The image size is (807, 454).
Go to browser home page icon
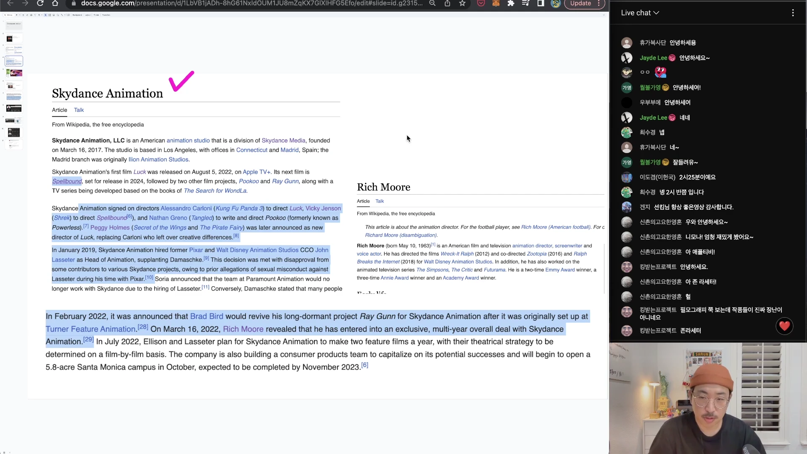click(x=55, y=3)
